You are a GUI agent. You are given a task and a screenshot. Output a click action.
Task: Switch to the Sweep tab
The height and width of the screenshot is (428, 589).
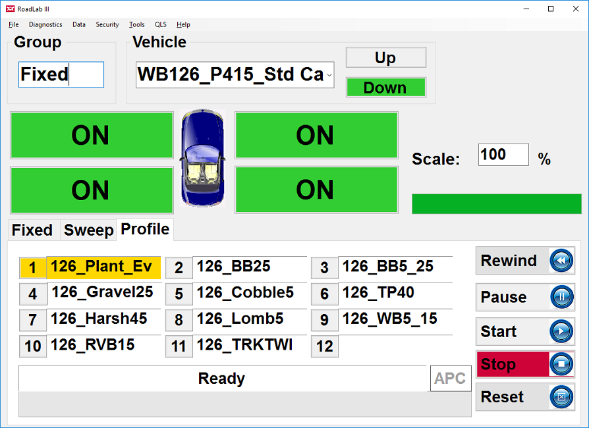(88, 230)
